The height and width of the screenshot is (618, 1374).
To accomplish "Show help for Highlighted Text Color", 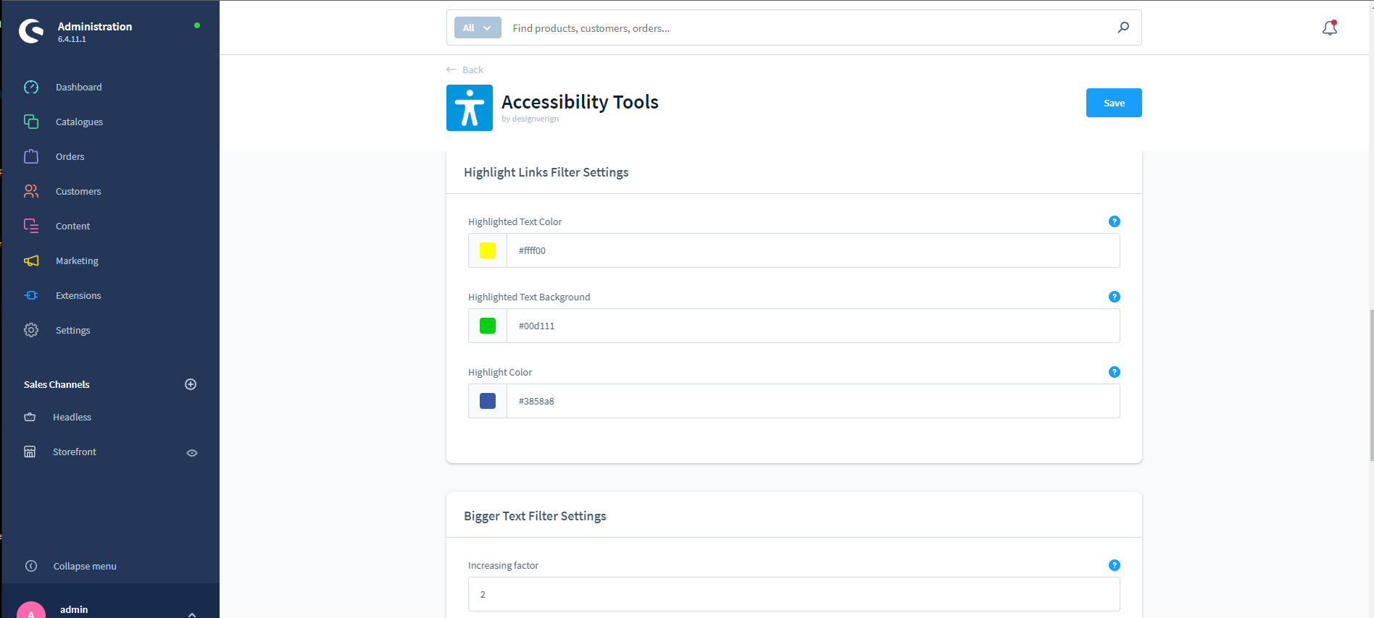I will pos(1115,221).
